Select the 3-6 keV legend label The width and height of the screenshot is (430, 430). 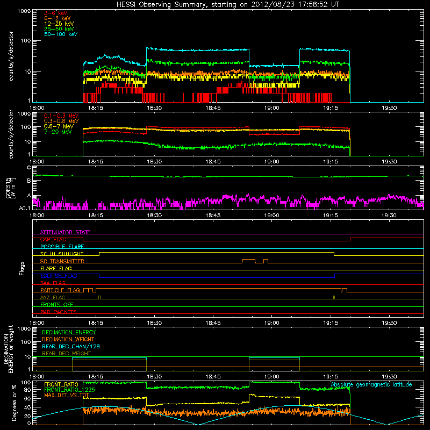pyautogui.click(x=56, y=13)
